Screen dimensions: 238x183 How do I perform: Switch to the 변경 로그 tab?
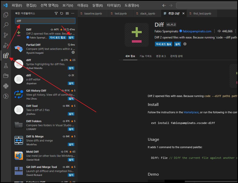pyautogui.click(x=161, y=56)
